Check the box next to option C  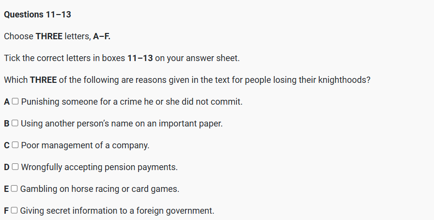tap(15, 145)
